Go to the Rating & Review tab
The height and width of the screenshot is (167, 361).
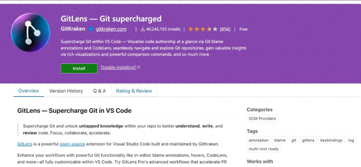pos(134,91)
